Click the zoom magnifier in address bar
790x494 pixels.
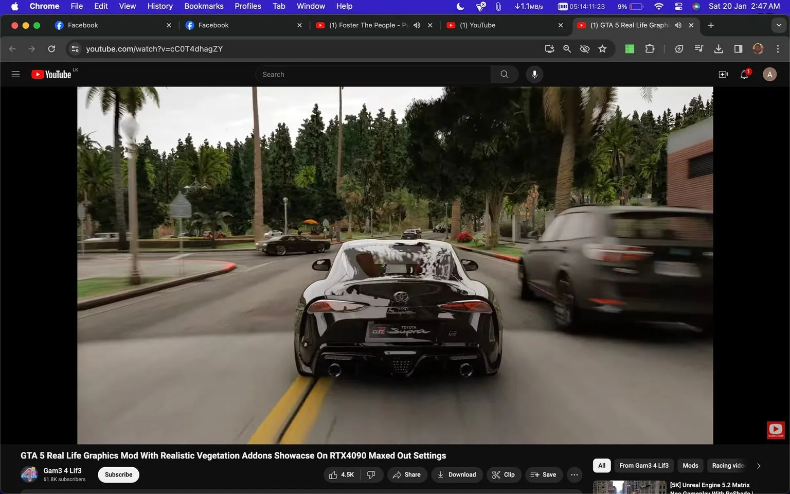tap(567, 49)
